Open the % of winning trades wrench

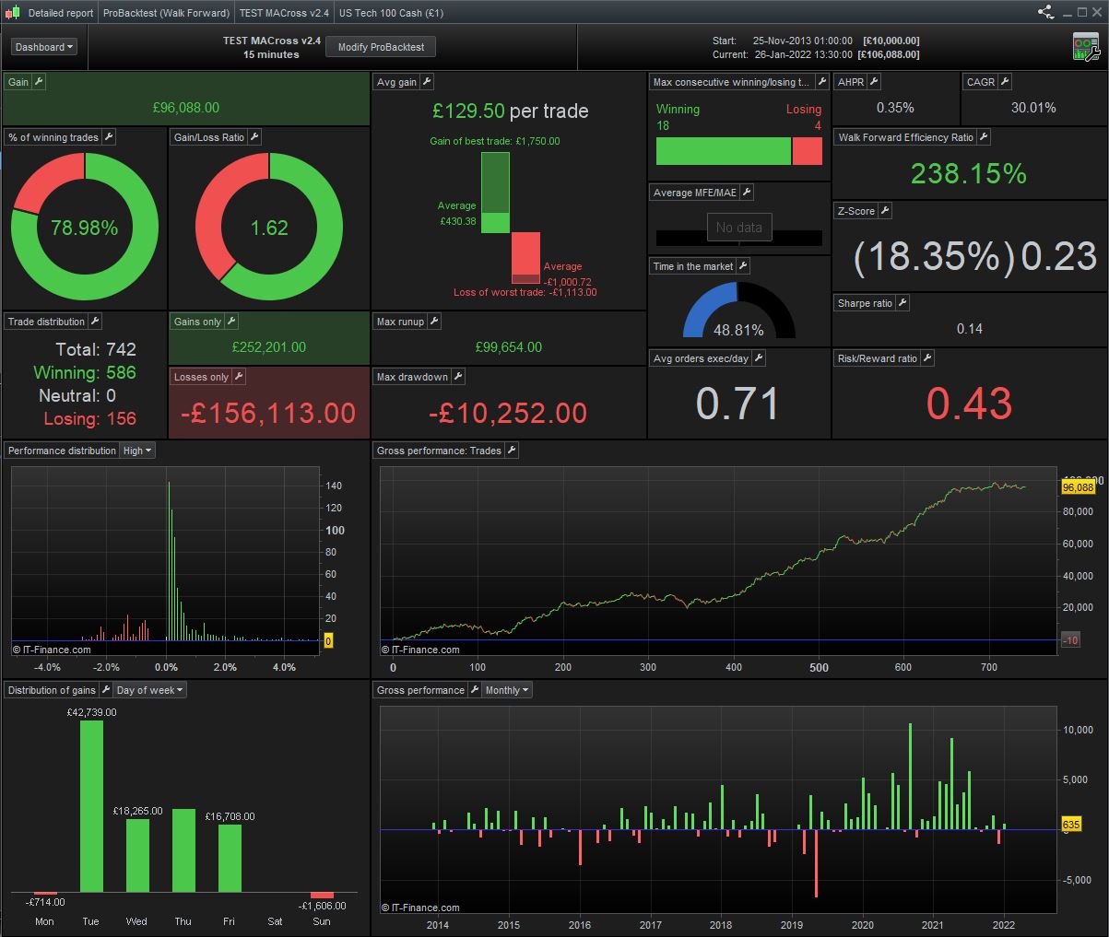[x=108, y=137]
